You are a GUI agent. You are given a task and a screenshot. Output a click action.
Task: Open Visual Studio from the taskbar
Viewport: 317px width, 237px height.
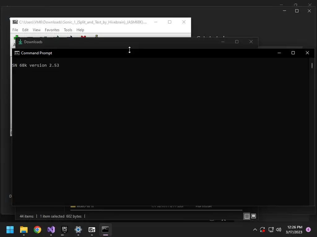pos(51,230)
